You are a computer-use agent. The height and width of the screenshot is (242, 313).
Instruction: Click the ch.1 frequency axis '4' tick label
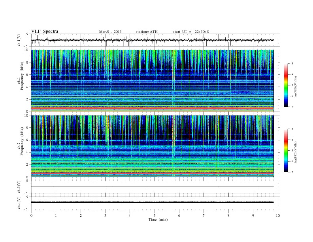[27, 87]
